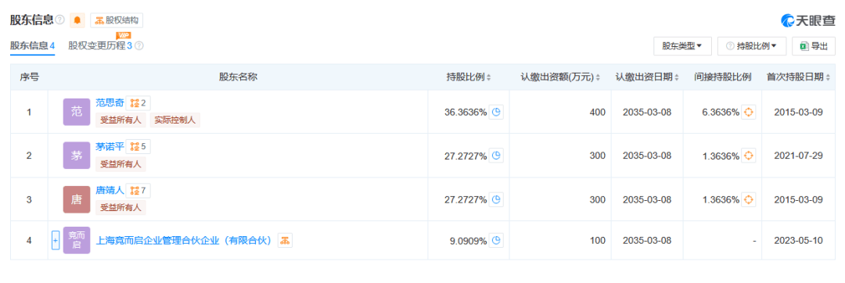The image size is (845, 283).
Task: Click the 唐 avatar thumbnail
Action: tap(77, 199)
